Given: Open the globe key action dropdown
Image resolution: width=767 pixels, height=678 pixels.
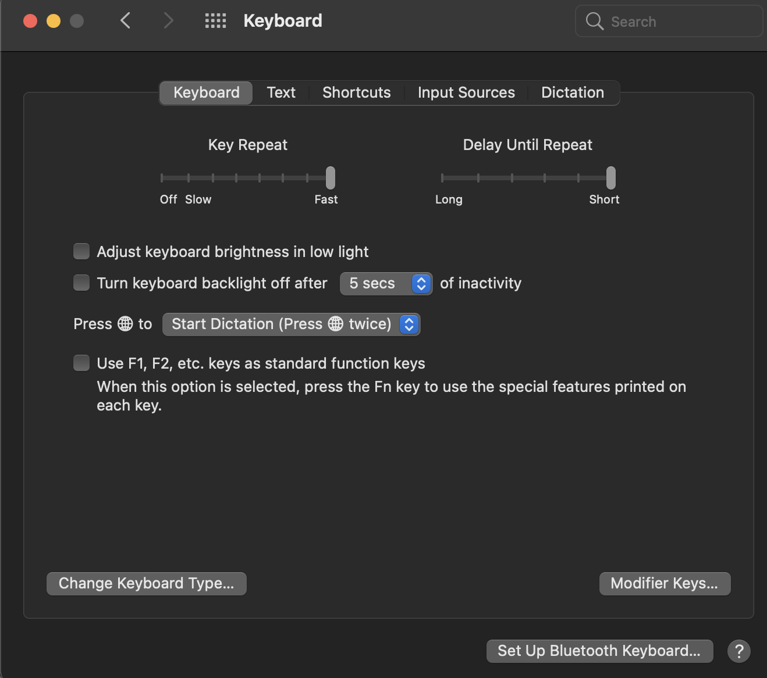Looking at the screenshot, I should point(409,324).
